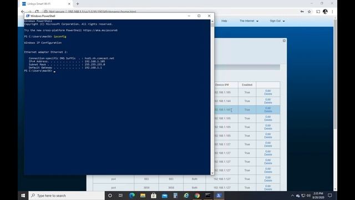
Task: Click the cast media icon in Chrome
Action: pos(318,12)
